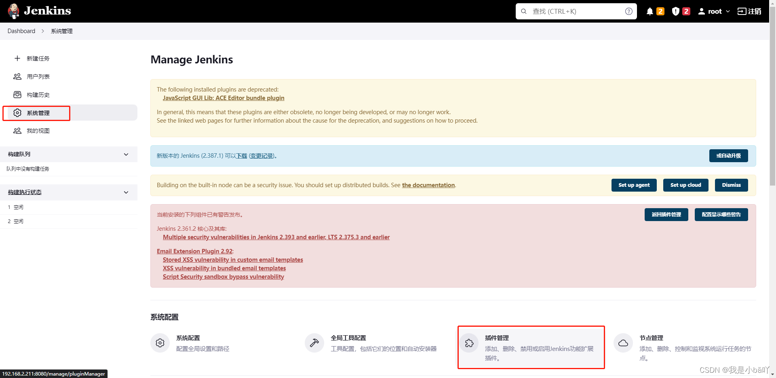This screenshot has height=378, width=776.
Task: Open notifications bell icon
Action: pyautogui.click(x=650, y=11)
